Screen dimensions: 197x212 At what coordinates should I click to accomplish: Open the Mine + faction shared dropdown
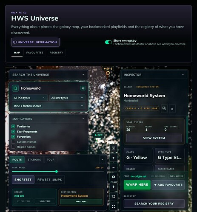point(49,106)
